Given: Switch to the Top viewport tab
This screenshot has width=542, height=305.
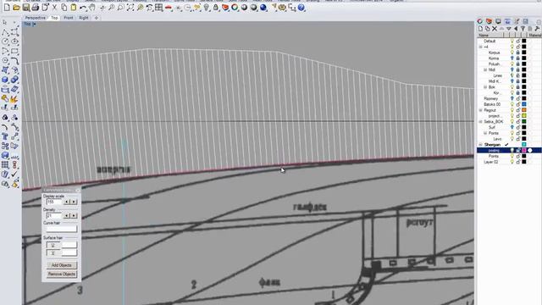Looking at the screenshot, I should click(x=54, y=18).
